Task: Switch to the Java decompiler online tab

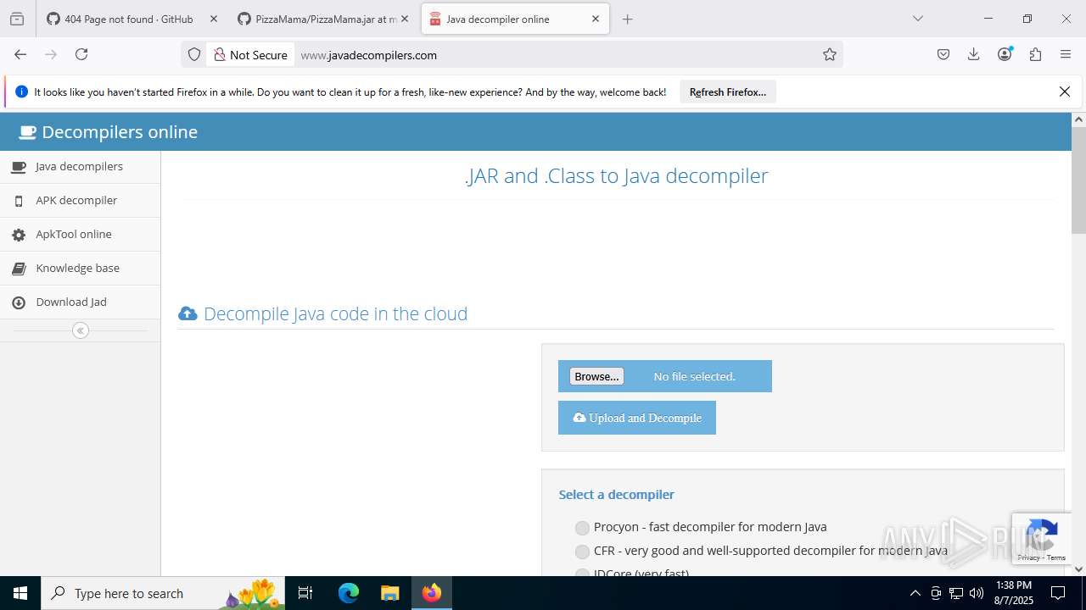Action: pos(514,19)
